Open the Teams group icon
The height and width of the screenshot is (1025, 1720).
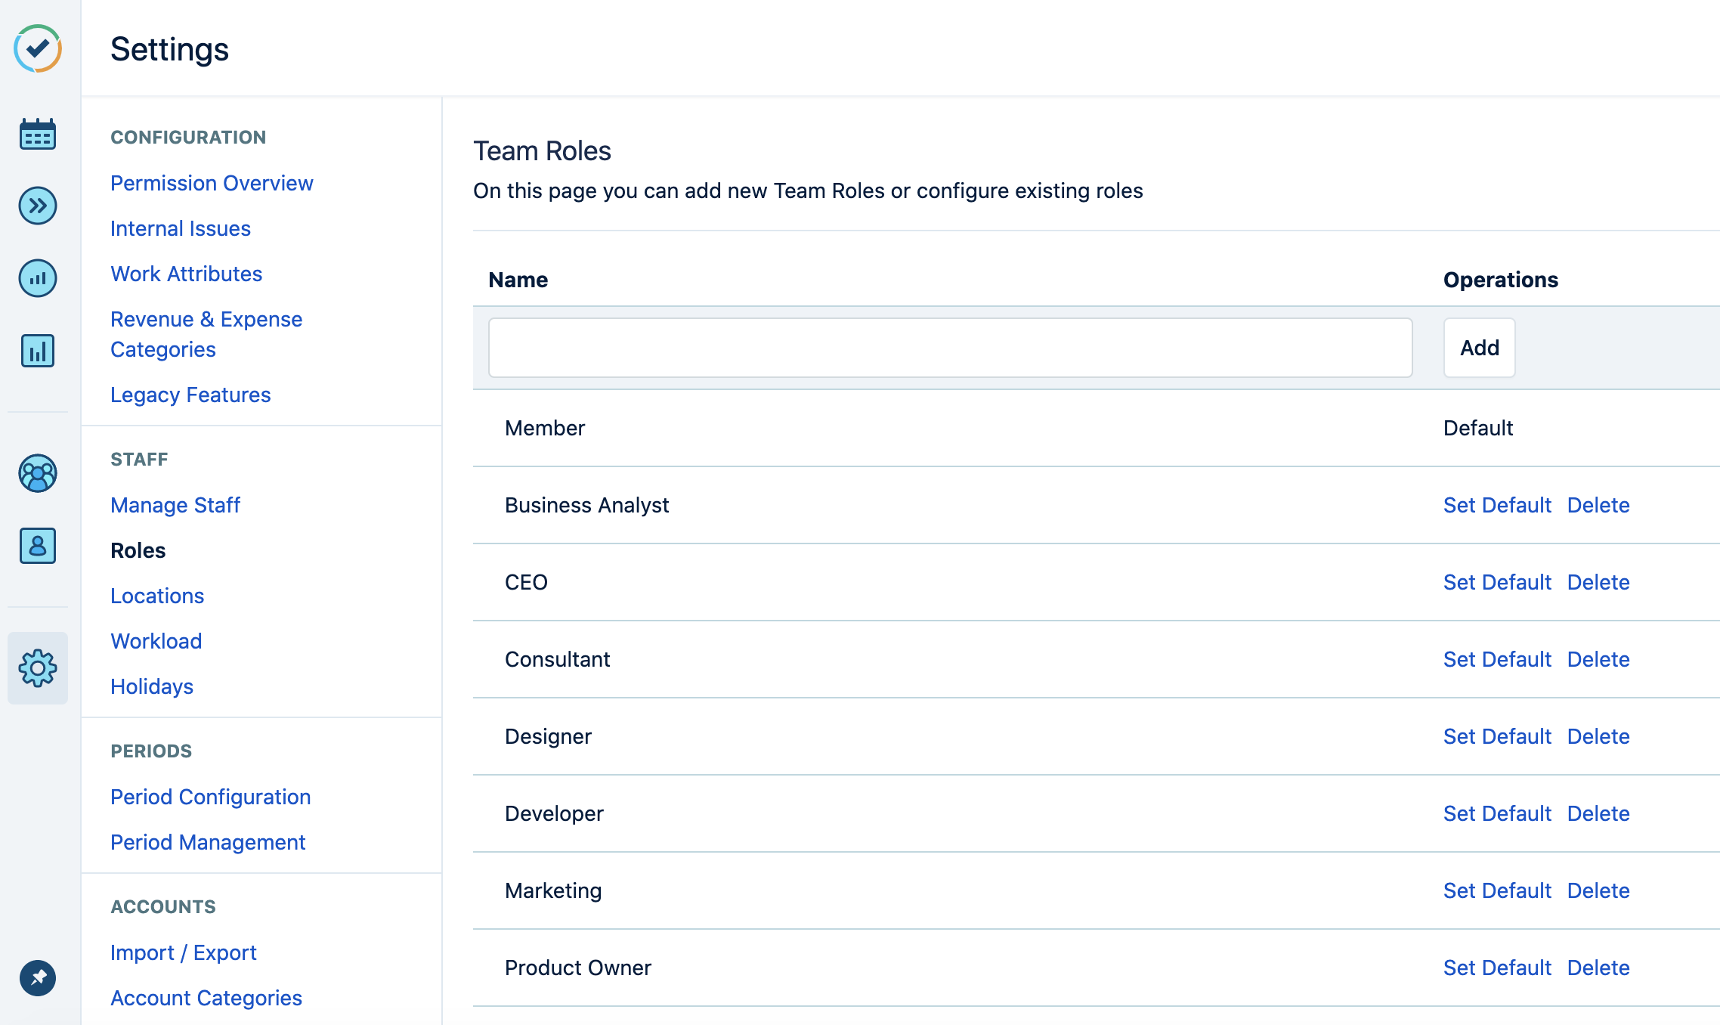pyautogui.click(x=38, y=474)
